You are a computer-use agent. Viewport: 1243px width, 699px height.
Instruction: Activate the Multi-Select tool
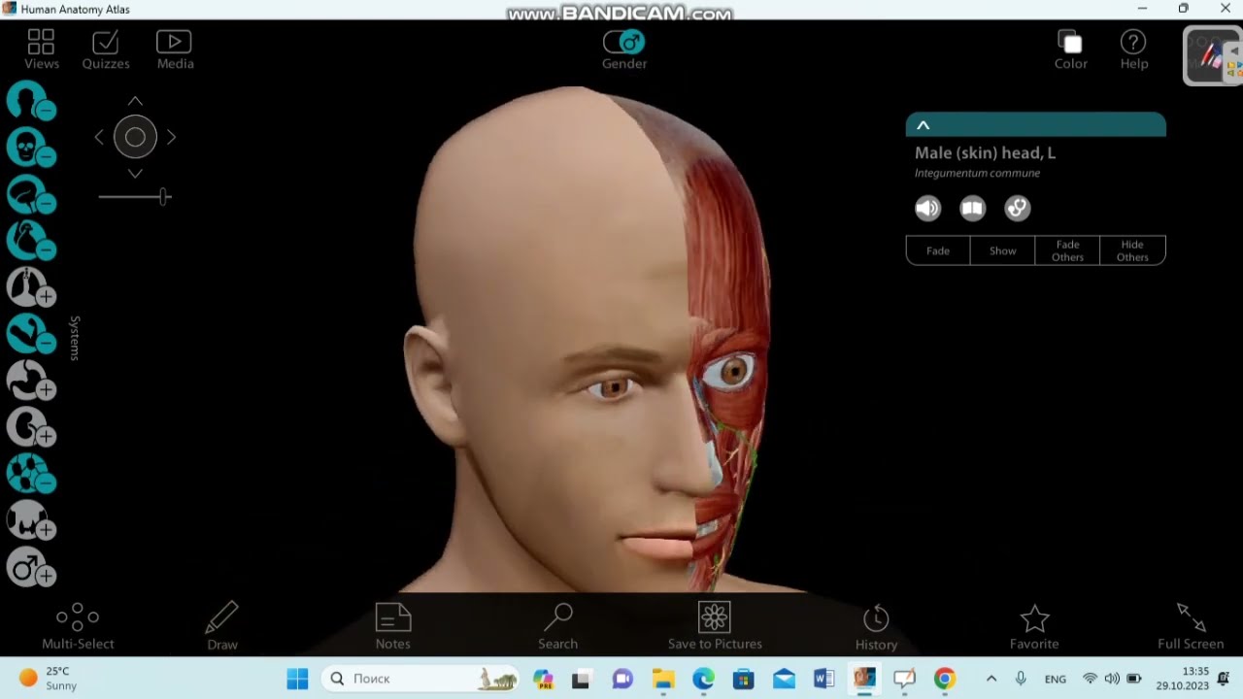pos(78,626)
